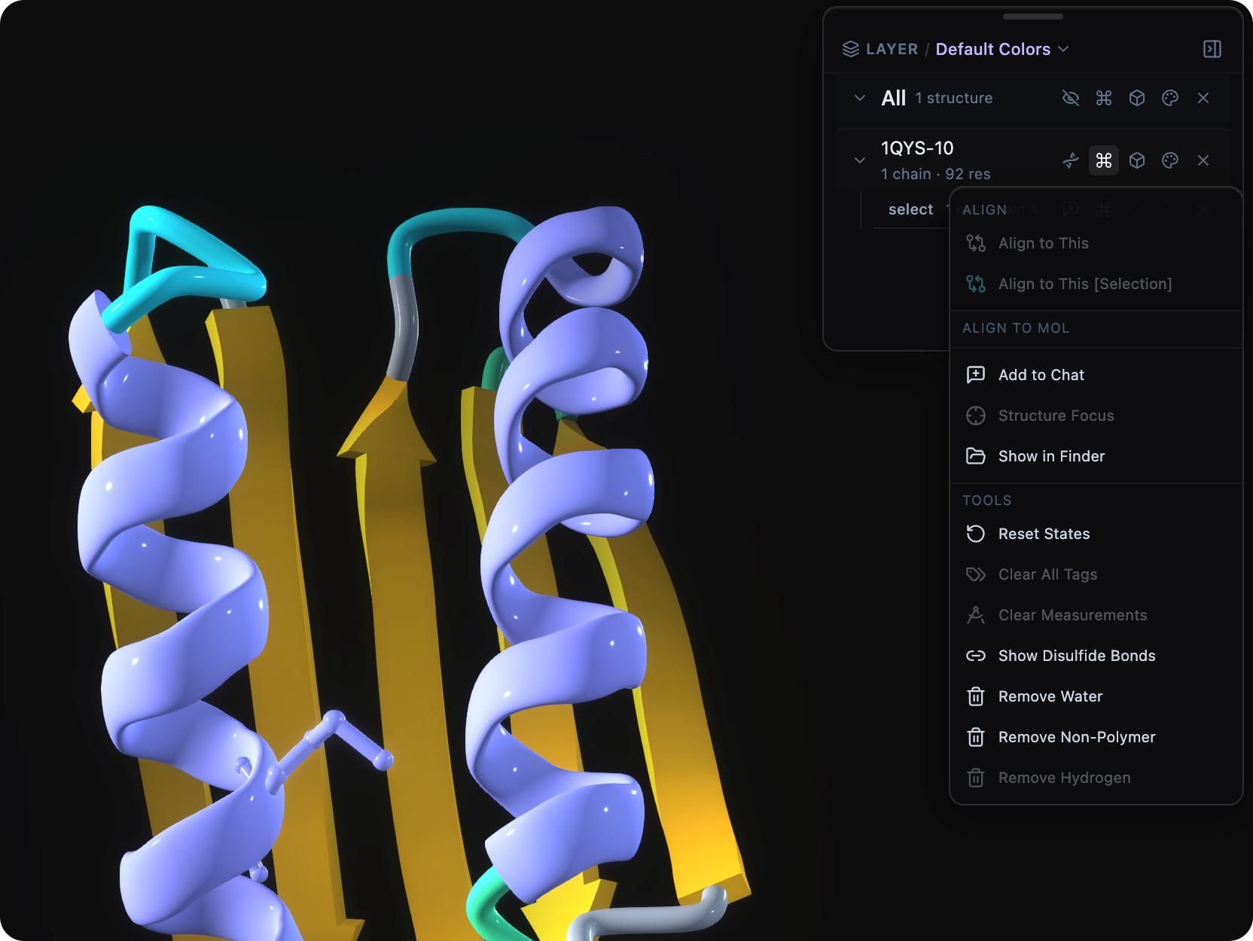Click the Remove Non-Polymer trash icon

[976, 737]
